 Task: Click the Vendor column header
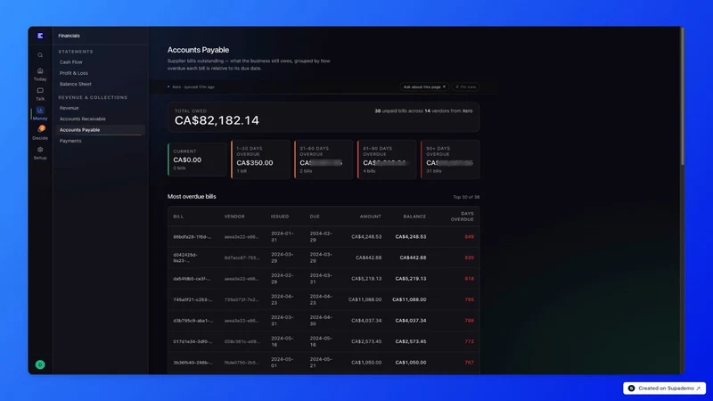pos(234,217)
